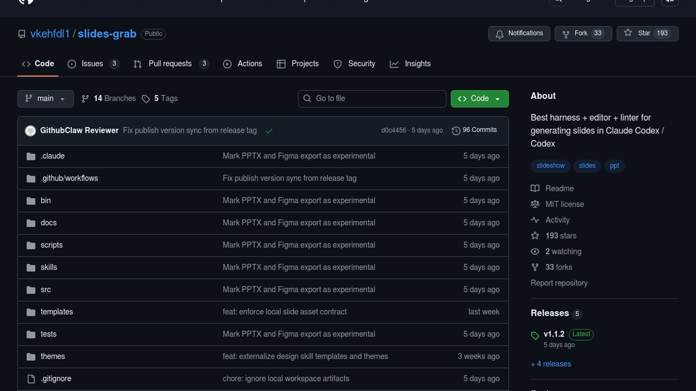Switch to the Pull requests tab
The height and width of the screenshot is (391, 696).
pyautogui.click(x=170, y=64)
